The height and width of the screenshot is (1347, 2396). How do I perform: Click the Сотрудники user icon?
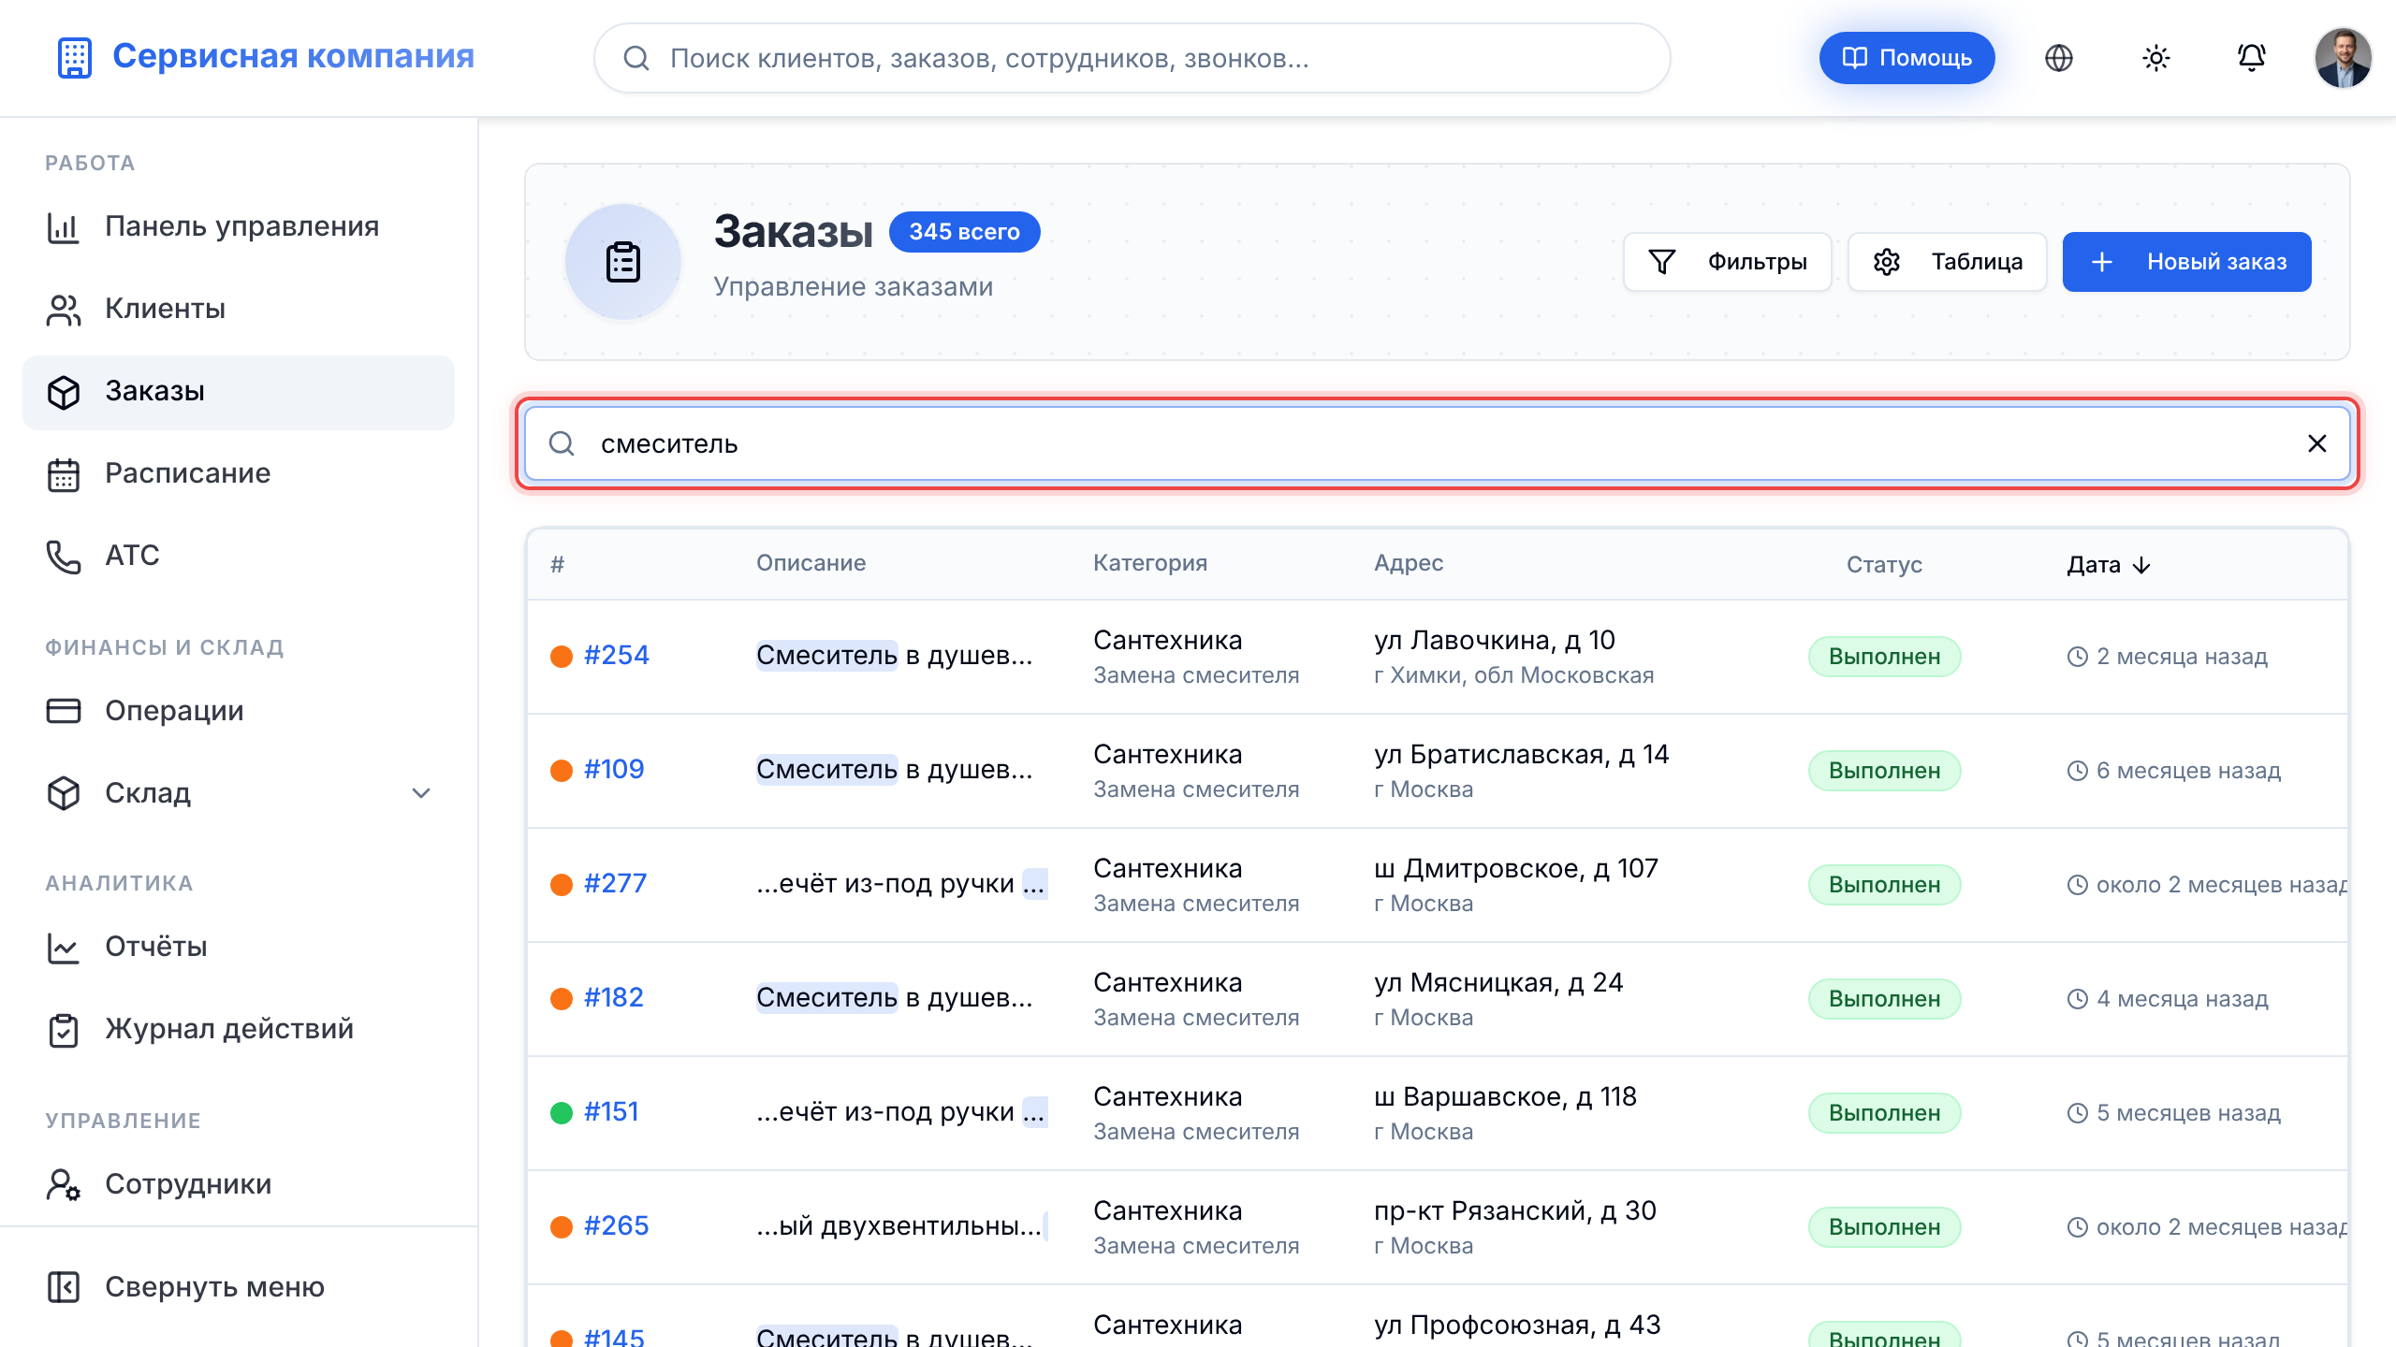tap(64, 1184)
